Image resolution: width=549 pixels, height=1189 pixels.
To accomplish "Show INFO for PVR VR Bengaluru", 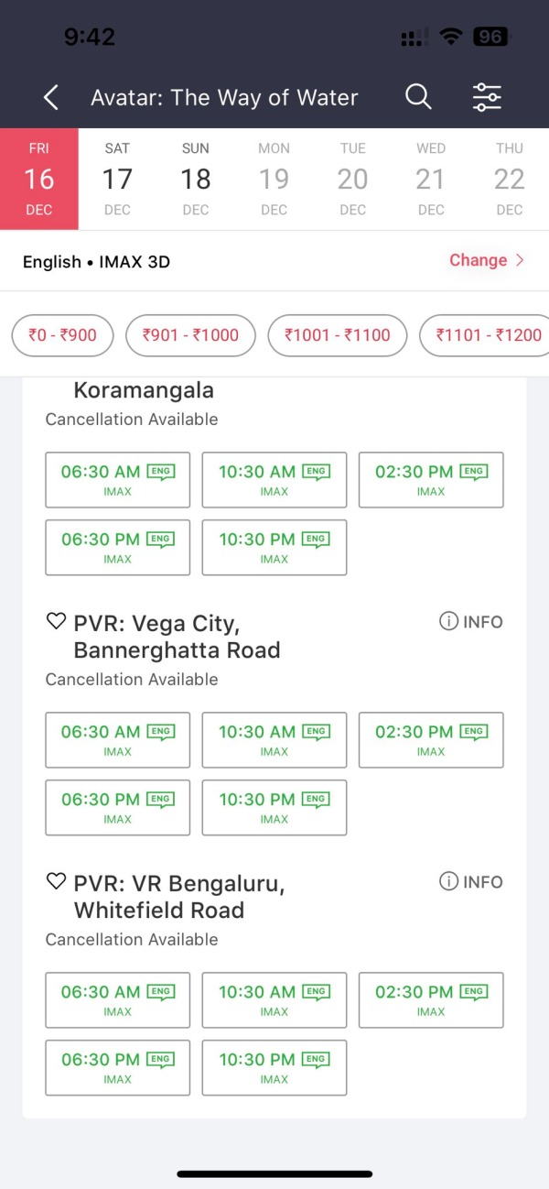I will coord(471,882).
